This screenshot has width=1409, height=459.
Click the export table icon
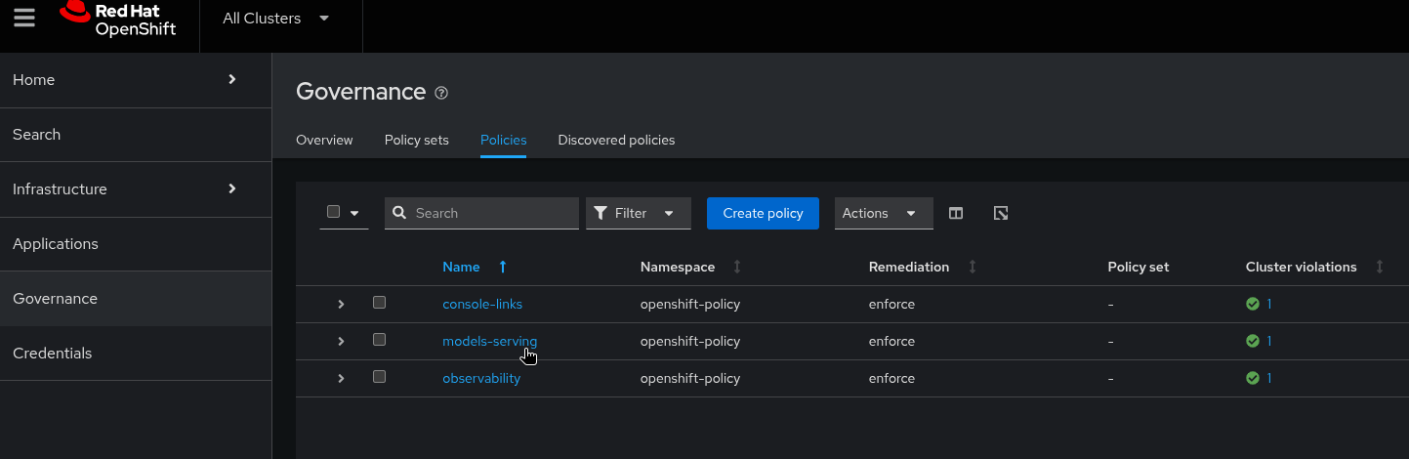[1001, 213]
